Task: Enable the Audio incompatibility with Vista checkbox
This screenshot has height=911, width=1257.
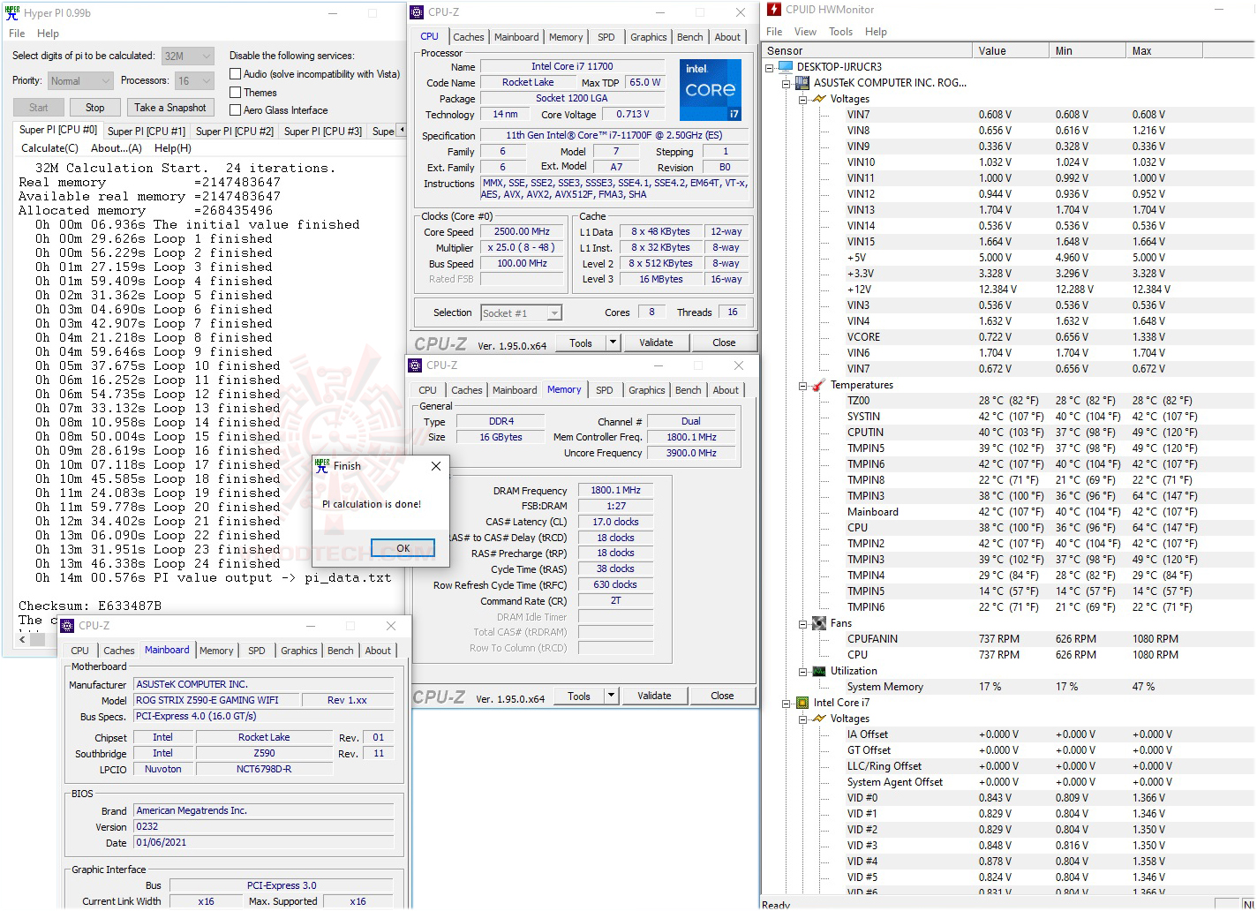Action: coord(236,74)
